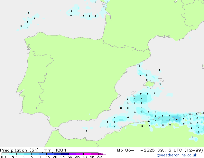
Task: Click the '30' legend label
Action: point(70,157)
